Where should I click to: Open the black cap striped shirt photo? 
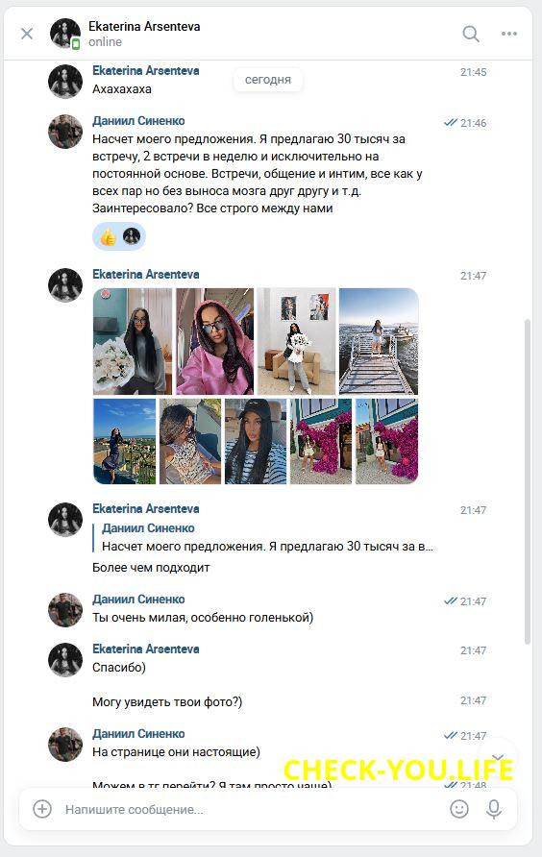click(256, 442)
